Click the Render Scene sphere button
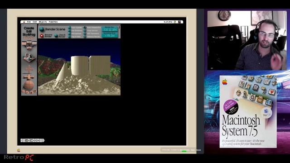The image size is (290, 163). coord(42,29)
